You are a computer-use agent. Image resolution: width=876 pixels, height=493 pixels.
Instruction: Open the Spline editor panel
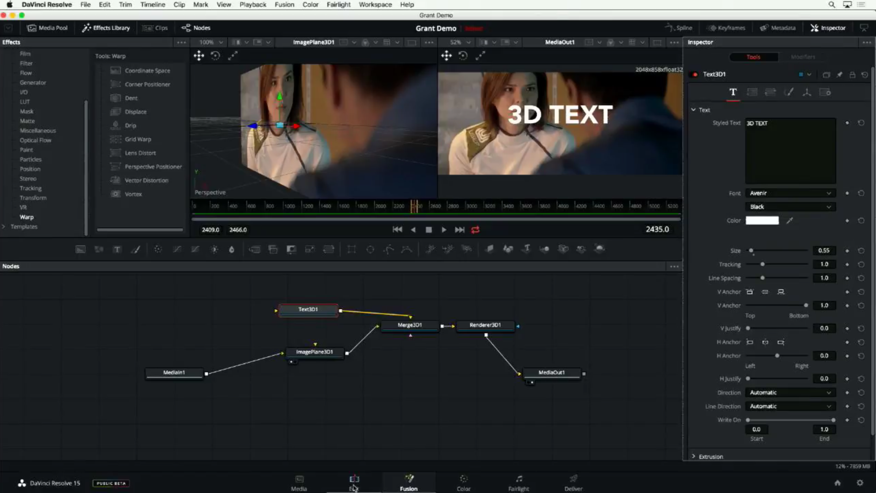coord(678,28)
